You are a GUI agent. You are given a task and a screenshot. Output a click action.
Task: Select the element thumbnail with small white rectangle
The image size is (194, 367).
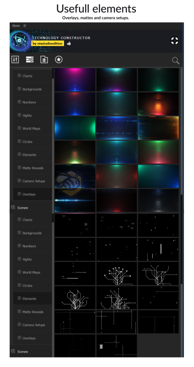117,346
